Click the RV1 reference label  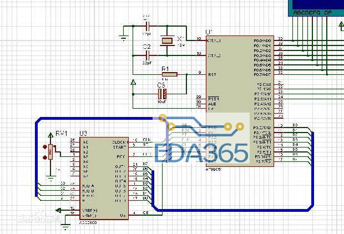click(62, 133)
